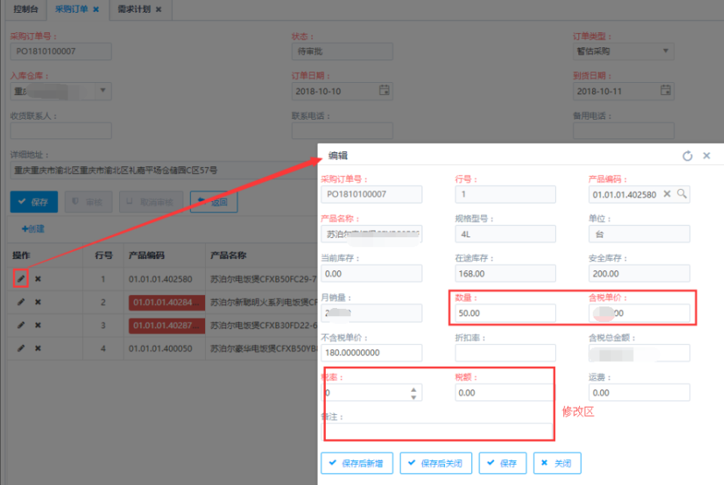Clear the product code with the X icon
Image resolution: width=724 pixels, height=485 pixels.
click(x=667, y=194)
